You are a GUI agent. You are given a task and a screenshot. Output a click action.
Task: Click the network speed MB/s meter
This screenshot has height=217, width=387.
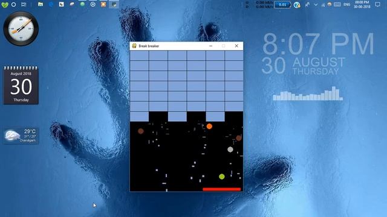point(259,5)
